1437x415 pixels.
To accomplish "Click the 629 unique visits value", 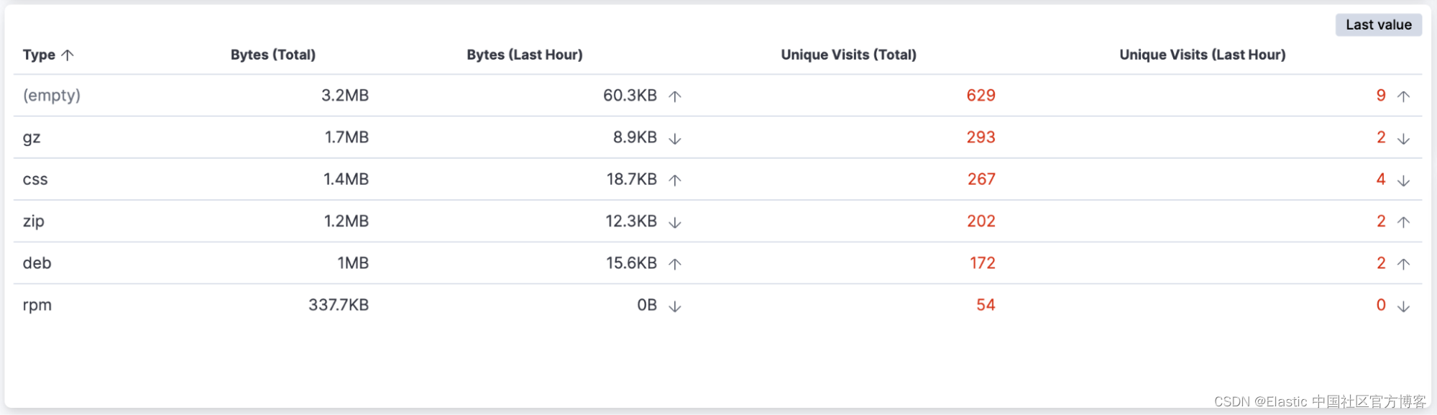I will [981, 95].
